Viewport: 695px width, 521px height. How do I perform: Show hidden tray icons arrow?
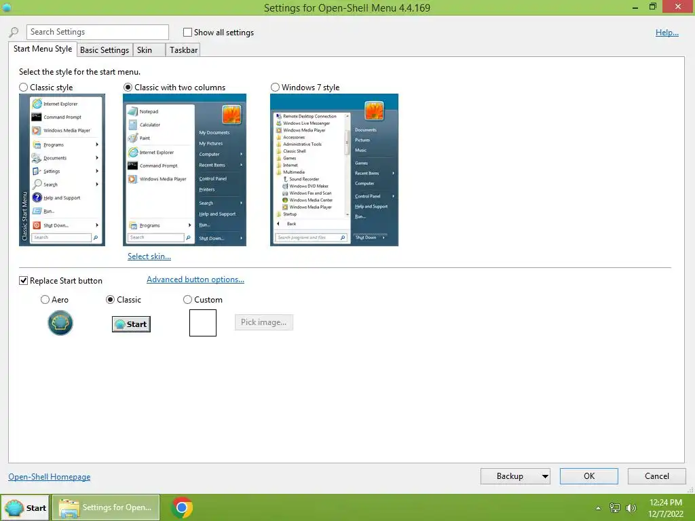(x=598, y=508)
